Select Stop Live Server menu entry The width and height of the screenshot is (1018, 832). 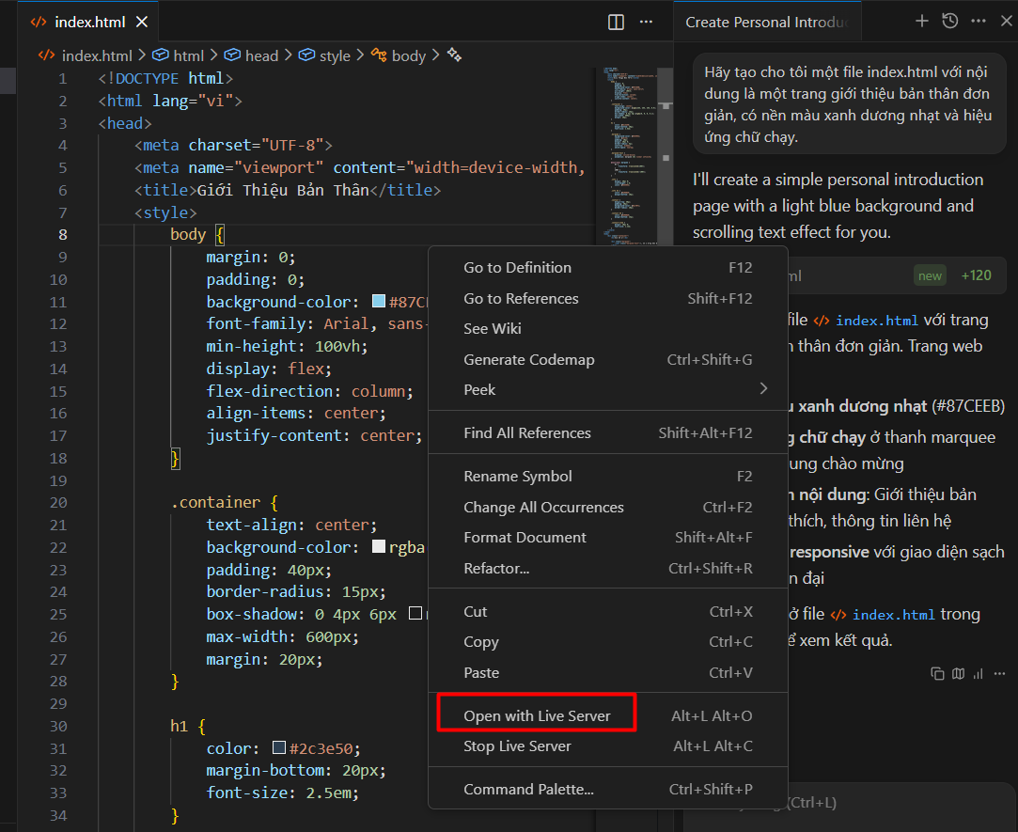[517, 746]
